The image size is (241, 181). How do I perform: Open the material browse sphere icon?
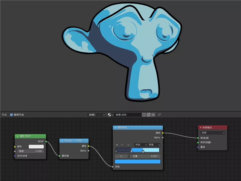pos(110,115)
